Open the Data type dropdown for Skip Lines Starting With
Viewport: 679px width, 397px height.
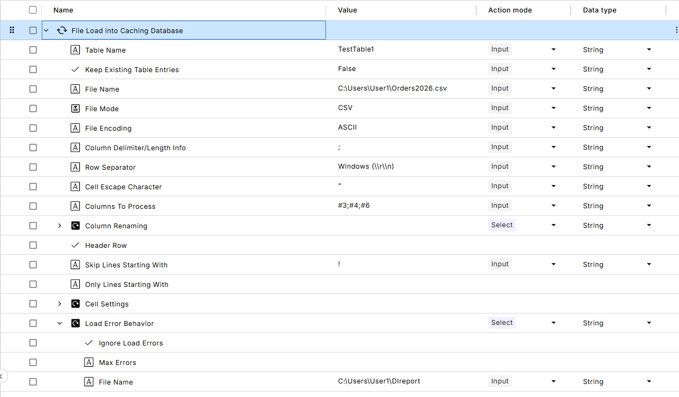(649, 265)
